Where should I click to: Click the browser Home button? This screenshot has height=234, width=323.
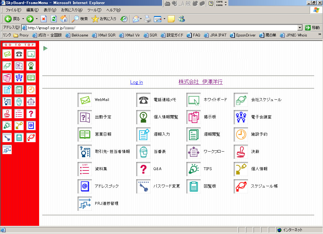64,19
